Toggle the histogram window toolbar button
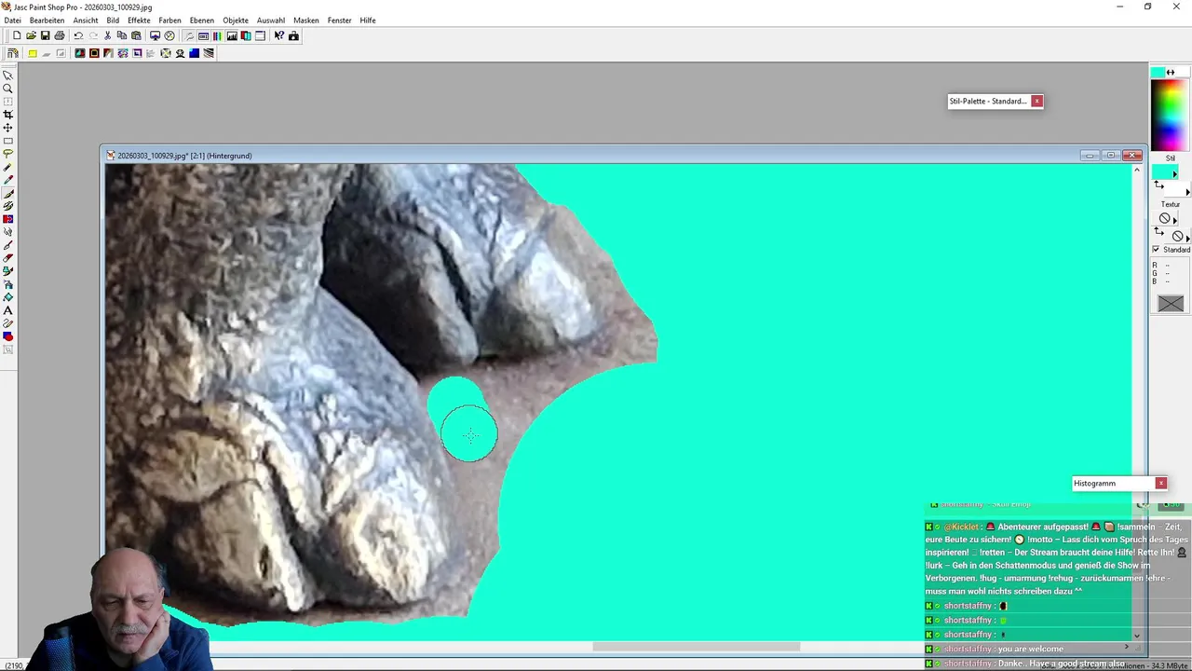Image resolution: width=1192 pixels, height=671 pixels. click(232, 35)
